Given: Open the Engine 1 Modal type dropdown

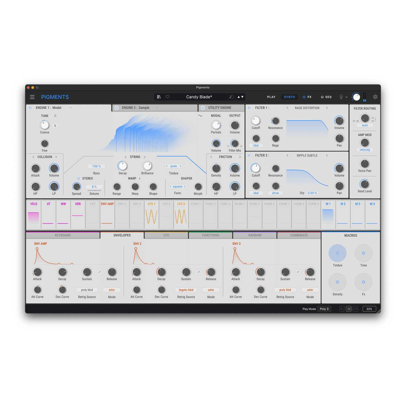Looking at the screenshot, I should click(x=71, y=108).
